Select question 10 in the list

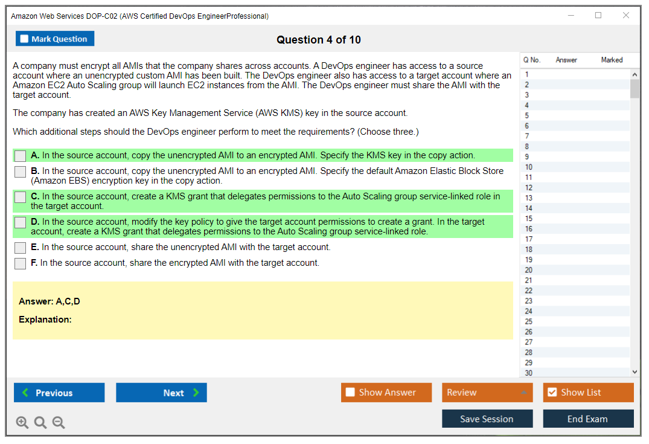[529, 167]
